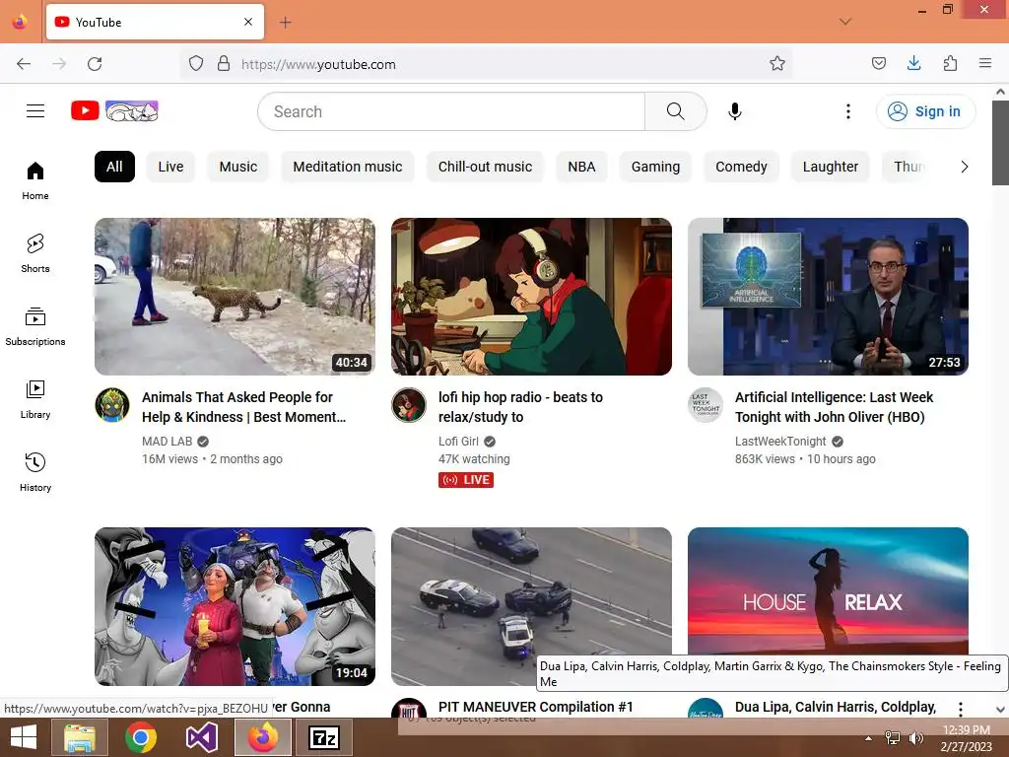The height and width of the screenshot is (757, 1009).
Task: Open YouTube settings three-dot menu
Action: [848, 111]
